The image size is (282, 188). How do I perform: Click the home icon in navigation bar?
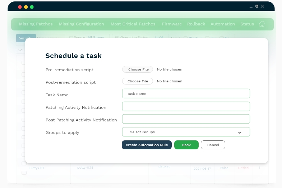[x=262, y=24]
